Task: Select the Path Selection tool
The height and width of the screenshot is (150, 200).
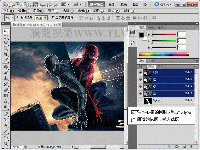Action: (x=6, y=125)
